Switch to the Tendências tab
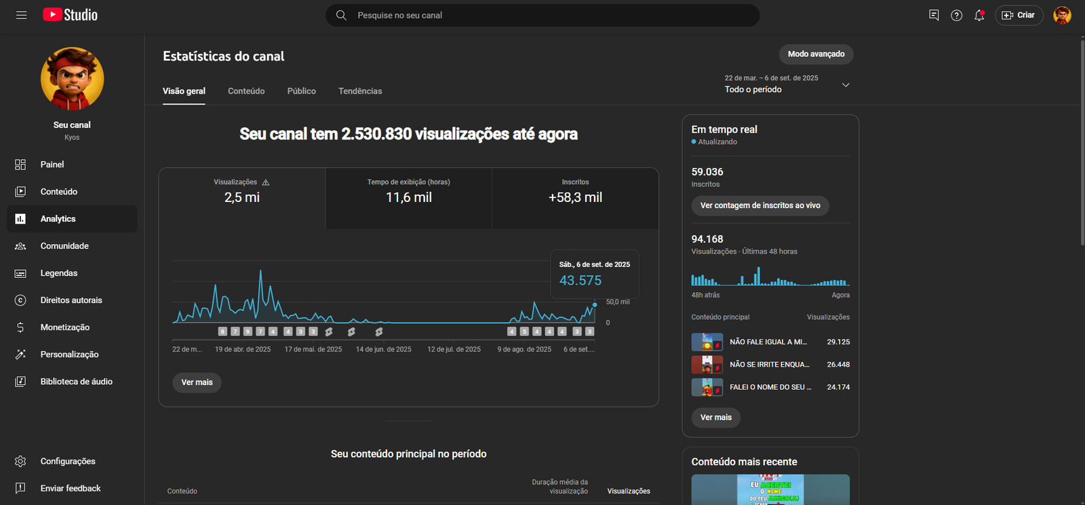 click(x=360, y=91)
